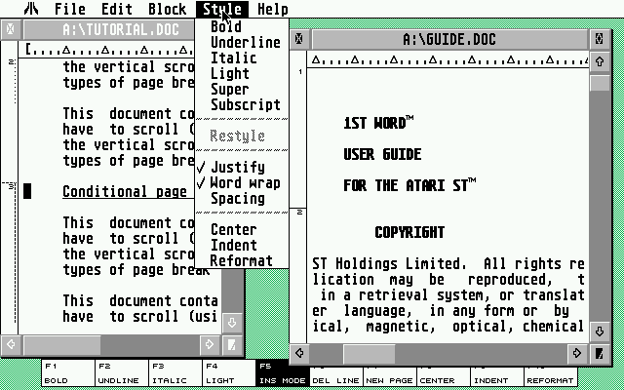Click the F3 ITALIC function key

[175, 372]
